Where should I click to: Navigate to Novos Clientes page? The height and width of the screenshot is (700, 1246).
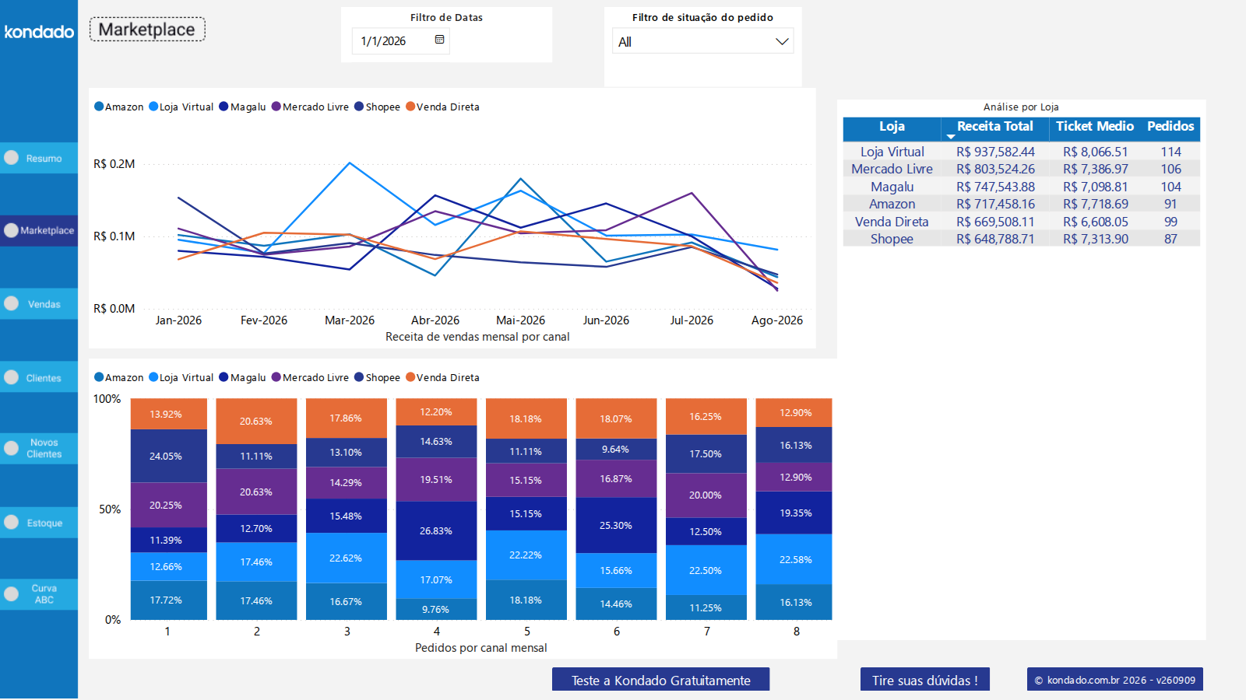tap(39, 449)
